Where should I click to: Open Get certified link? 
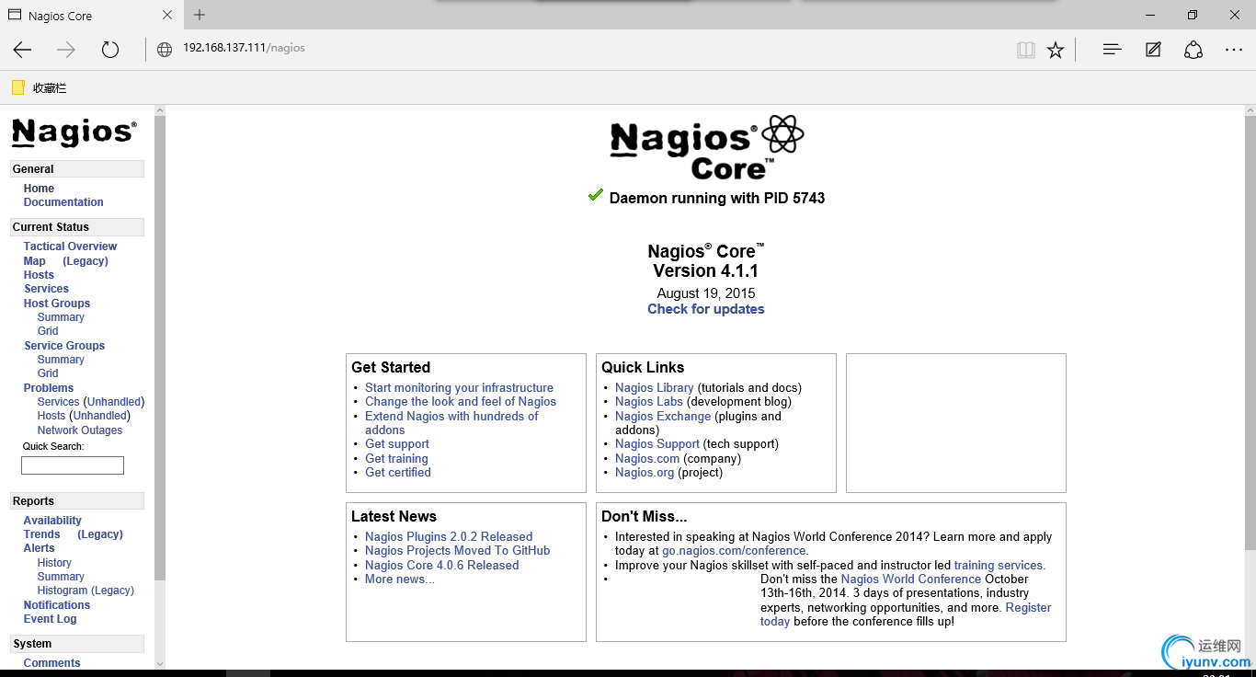[398, 473]
